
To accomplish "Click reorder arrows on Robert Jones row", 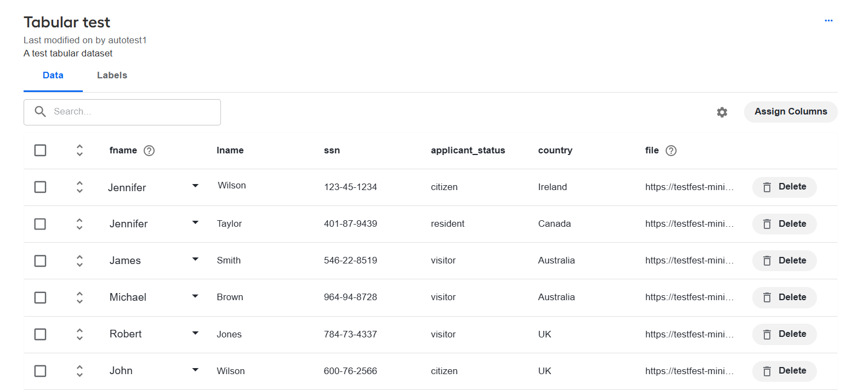I will coord(80,334).
